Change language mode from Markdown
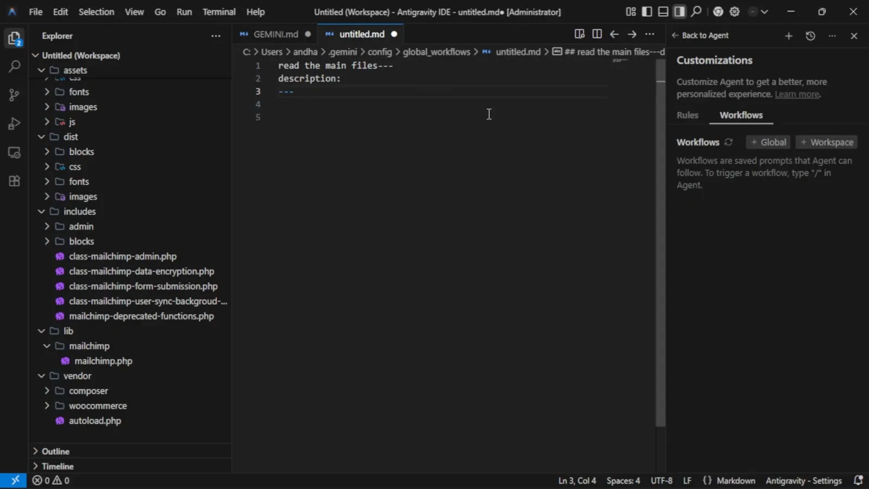869x489 pixels. (x=735, y=480)
